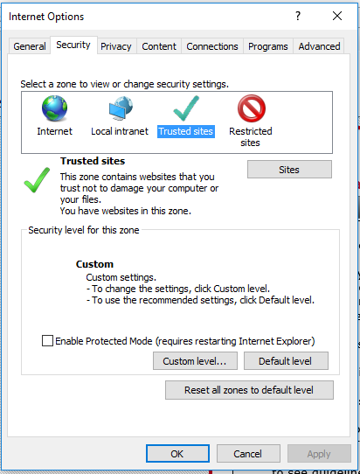Click the Cancel button
The height and width of the screenshot is (474, 360).
point(248,453)
